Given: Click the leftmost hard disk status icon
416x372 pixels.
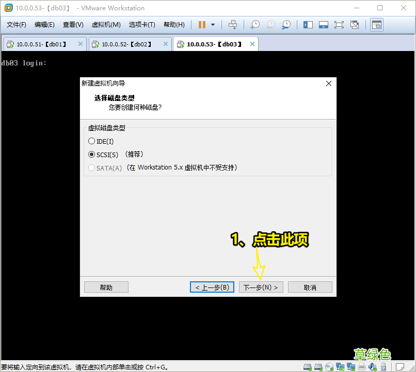Looking at the screenshot, I should [x=308, y=367].
